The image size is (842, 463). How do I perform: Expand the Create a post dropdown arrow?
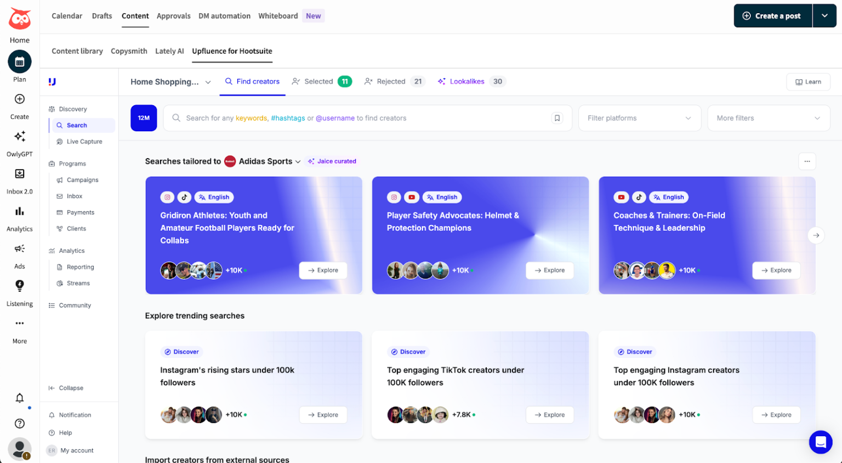click(824, 16)
